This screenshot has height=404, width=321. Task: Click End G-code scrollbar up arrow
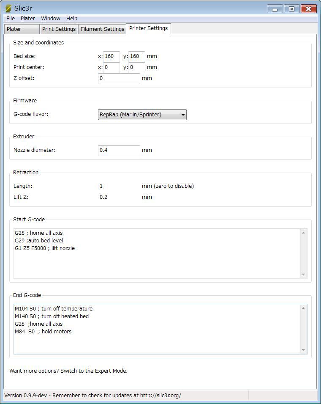304,308
